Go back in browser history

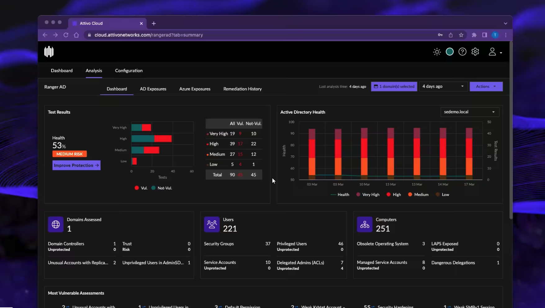coord(45,35)
